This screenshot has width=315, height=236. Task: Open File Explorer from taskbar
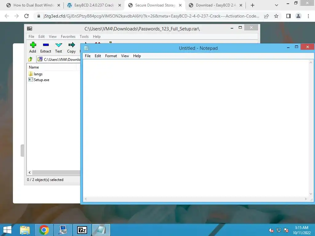(x=25, y=230)
